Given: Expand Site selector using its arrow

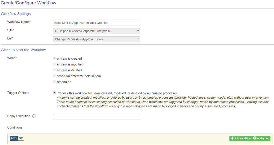Looking at the screenshot, I should [138, 31].
